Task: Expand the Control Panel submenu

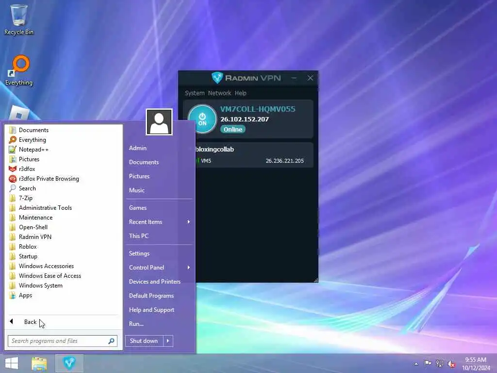Action: 159,268
